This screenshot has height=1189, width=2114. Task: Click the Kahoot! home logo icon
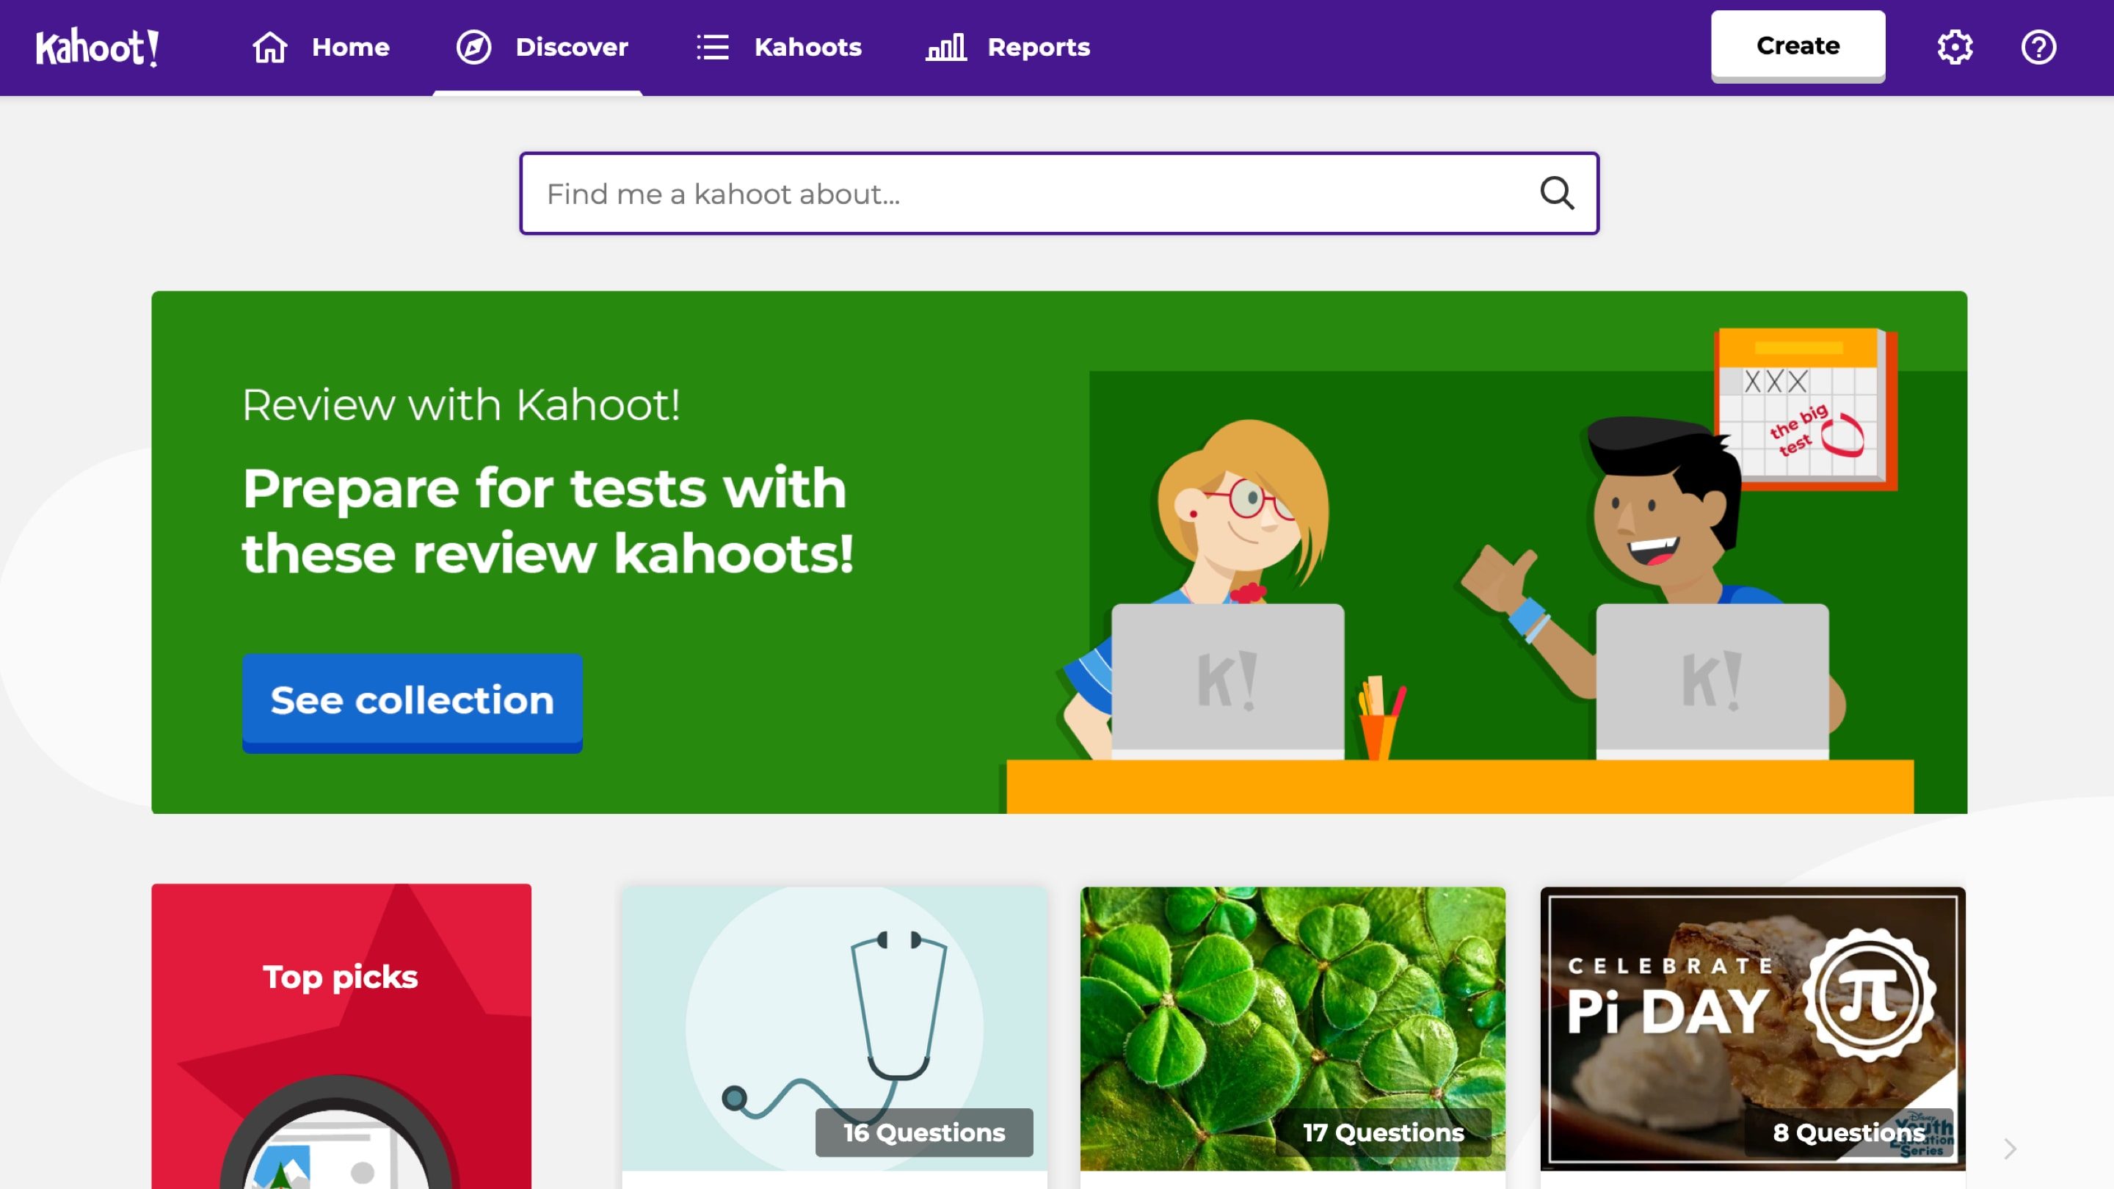pos(96,46)
